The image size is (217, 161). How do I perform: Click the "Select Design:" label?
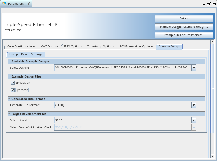[19, 68]
